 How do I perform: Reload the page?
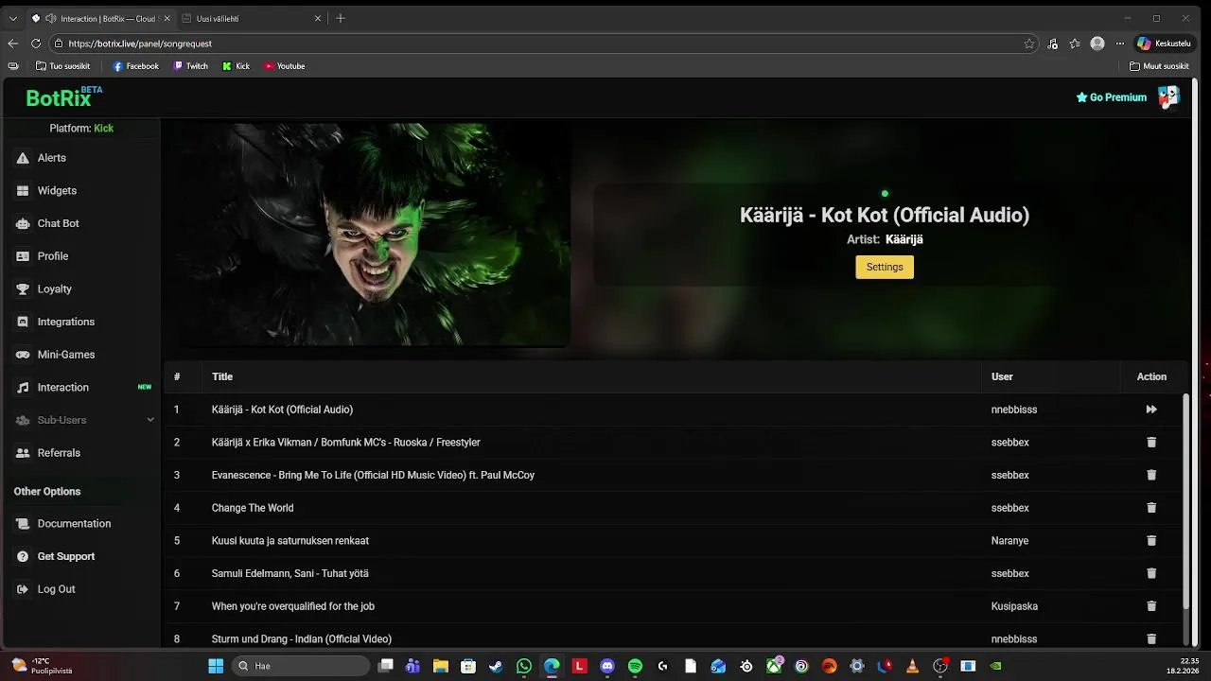coord(36,44)
